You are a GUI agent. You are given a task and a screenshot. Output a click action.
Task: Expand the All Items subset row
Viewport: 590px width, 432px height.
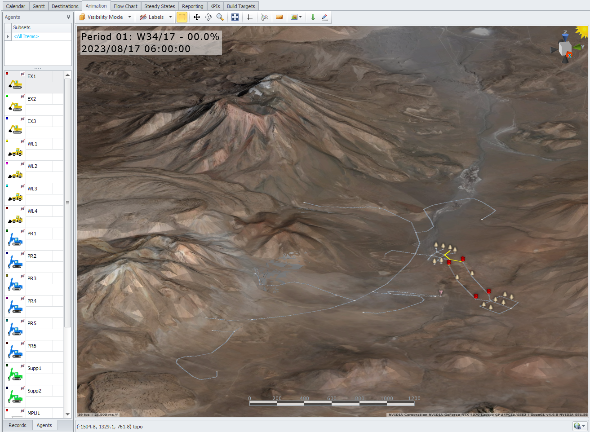click(x=8, y=36)
